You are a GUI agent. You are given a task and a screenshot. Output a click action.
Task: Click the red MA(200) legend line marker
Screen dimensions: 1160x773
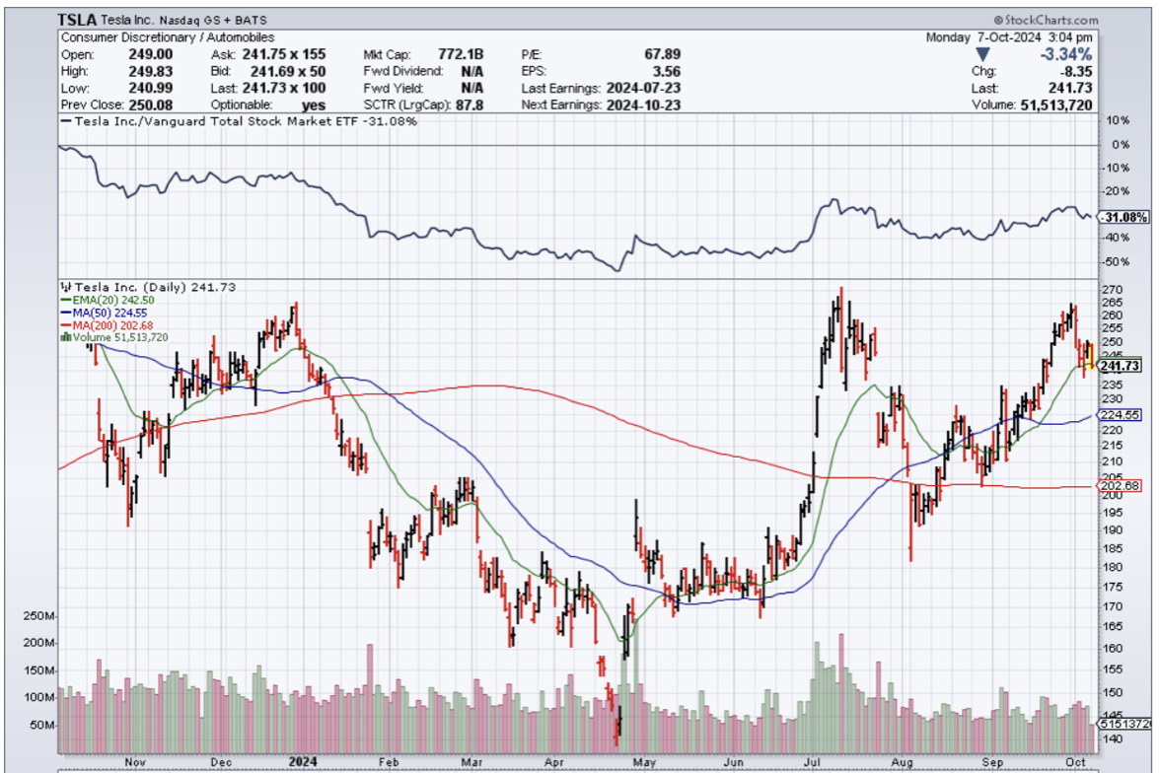(x=64, y=324)
